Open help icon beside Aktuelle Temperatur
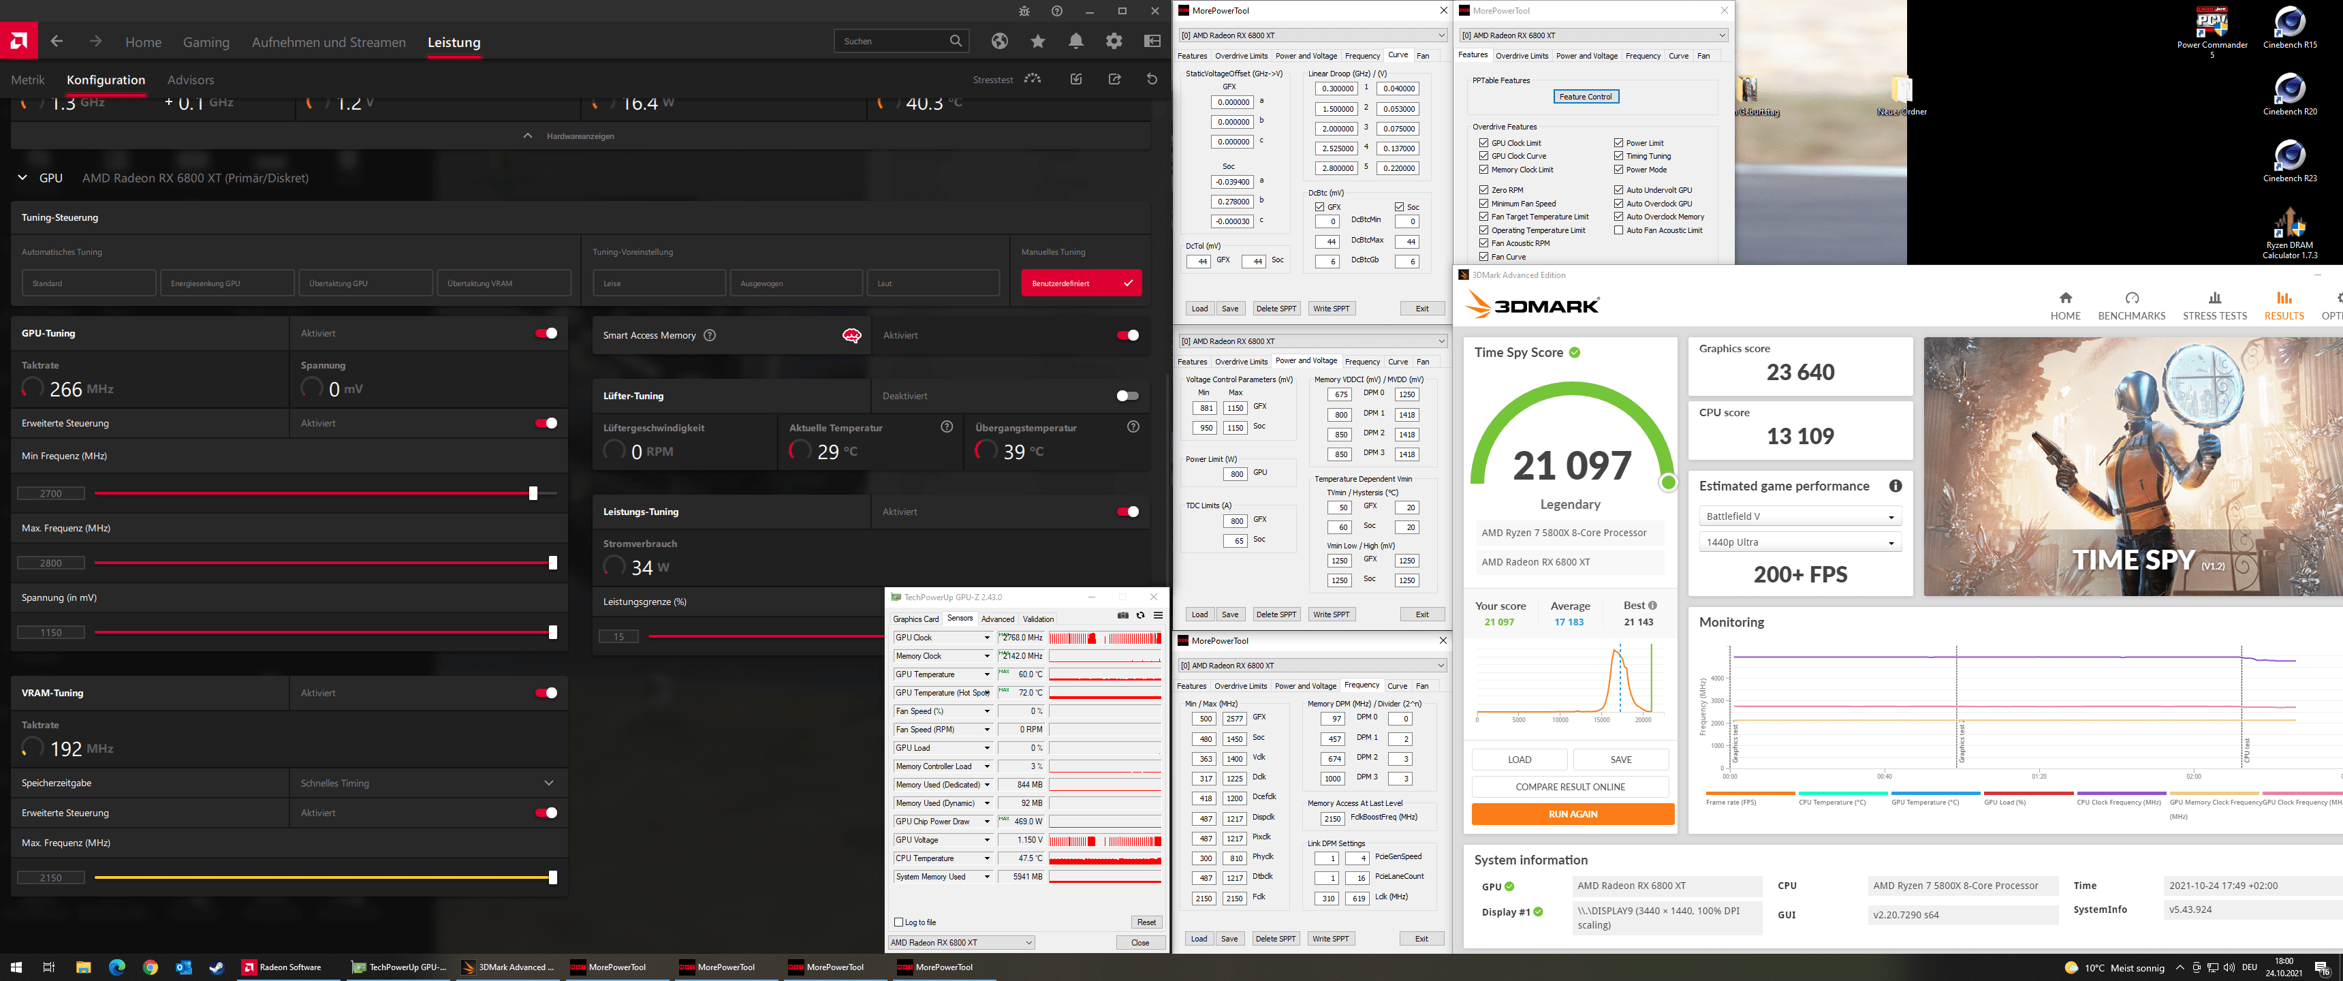This screenshot has height=981, width=2343. click(946, 426)
